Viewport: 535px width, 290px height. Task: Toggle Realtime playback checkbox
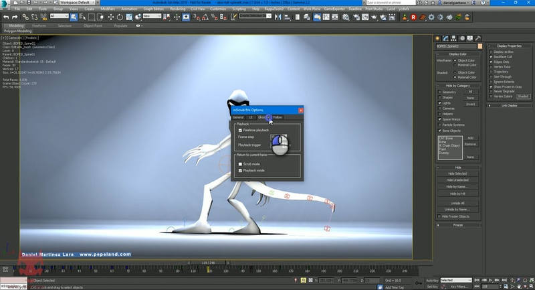[x=241, y=130]
